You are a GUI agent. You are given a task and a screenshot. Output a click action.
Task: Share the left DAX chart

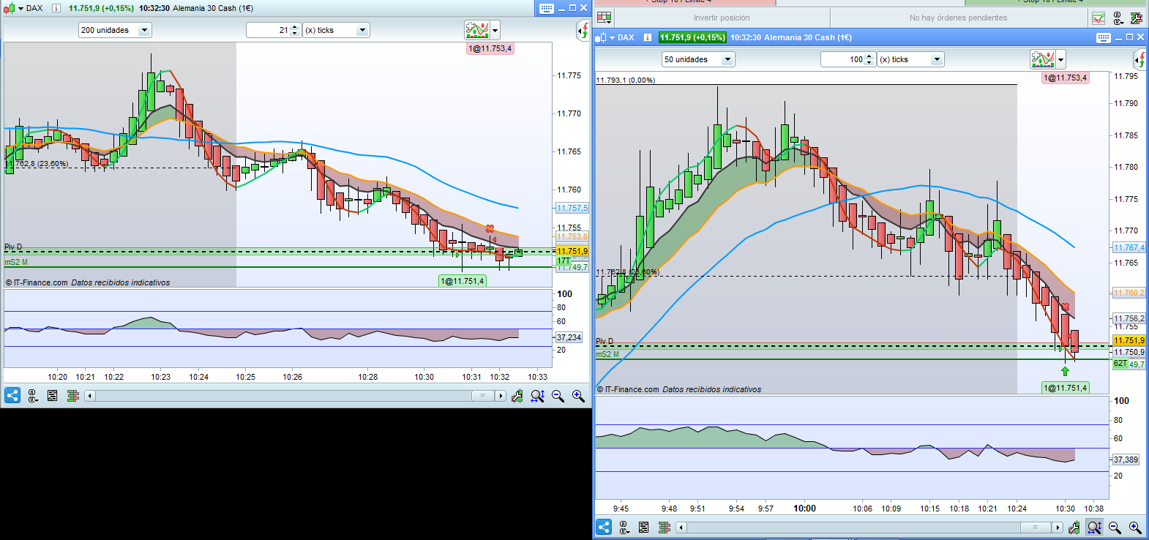pos(12,396)
